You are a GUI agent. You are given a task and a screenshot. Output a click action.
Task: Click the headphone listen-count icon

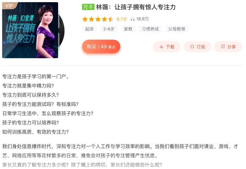point(133,19)
